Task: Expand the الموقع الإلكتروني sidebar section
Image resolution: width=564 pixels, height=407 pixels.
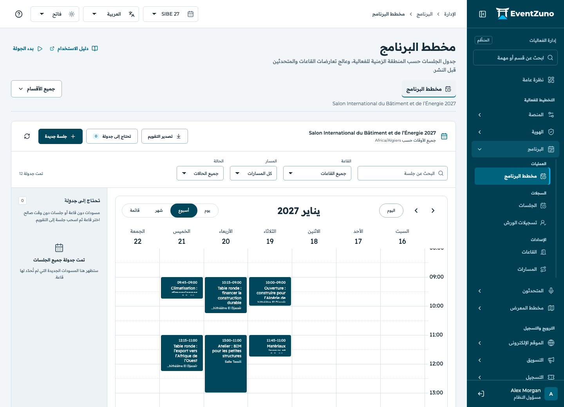Action: click(x=515, y=343)
